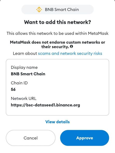The height and width of the screenshot is (153, 115).
Task: Click the 'Chain ID' field label
Action: pyautogui.click(x=19, y=83)
